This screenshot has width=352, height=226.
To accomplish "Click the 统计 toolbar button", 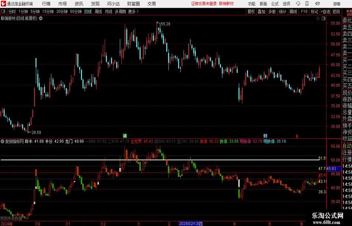I will click(282, 12).
